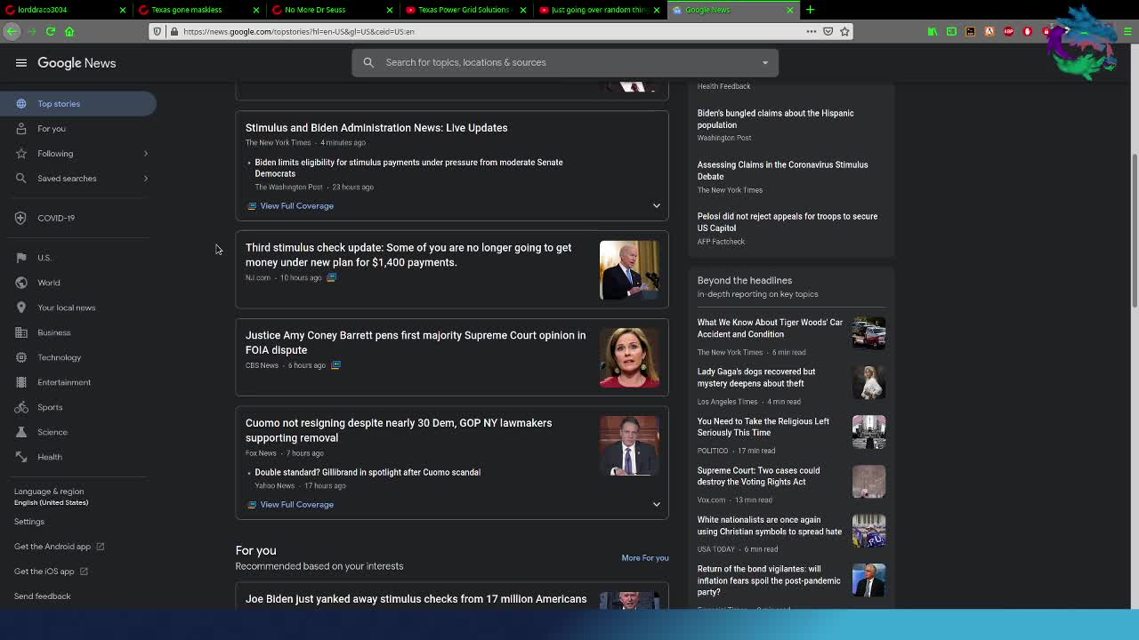Viewport: 1139px width, 640px height.
Task: Open the Firefox library icon
Action: pyautogui.click(x=933, y=31)
